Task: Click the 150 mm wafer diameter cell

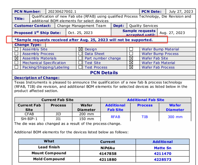Action: tap(87, 119)
